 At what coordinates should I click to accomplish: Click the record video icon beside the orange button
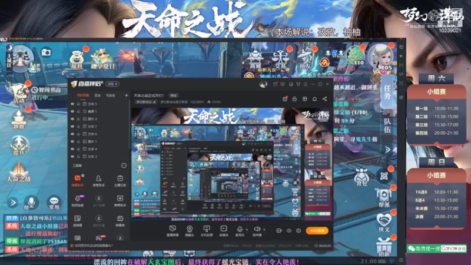coord(279,230)
